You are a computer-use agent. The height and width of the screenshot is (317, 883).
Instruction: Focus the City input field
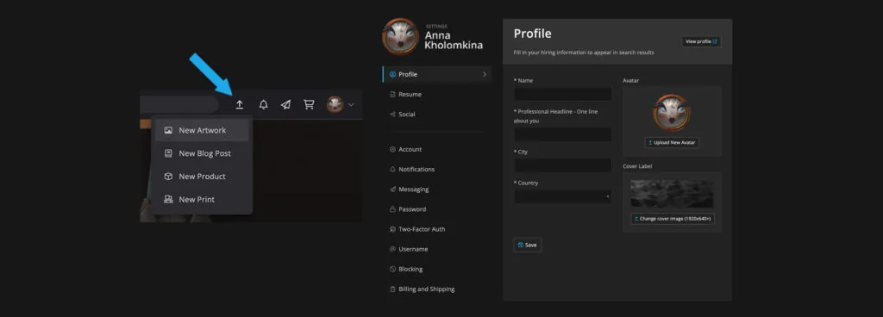tap(562, 165)
